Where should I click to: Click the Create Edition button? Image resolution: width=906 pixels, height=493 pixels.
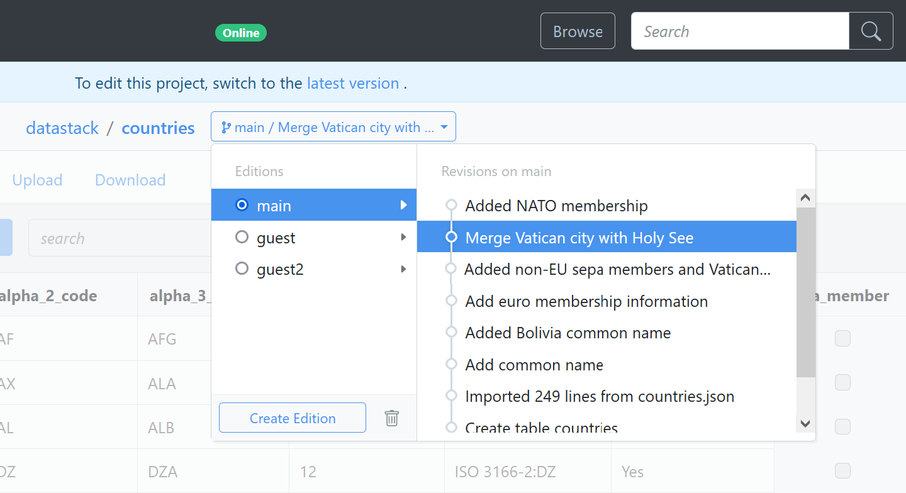point(293,418)
